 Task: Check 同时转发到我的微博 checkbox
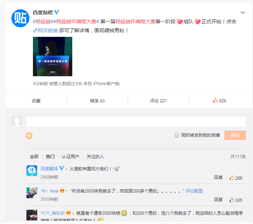click(x=177, y=135)
